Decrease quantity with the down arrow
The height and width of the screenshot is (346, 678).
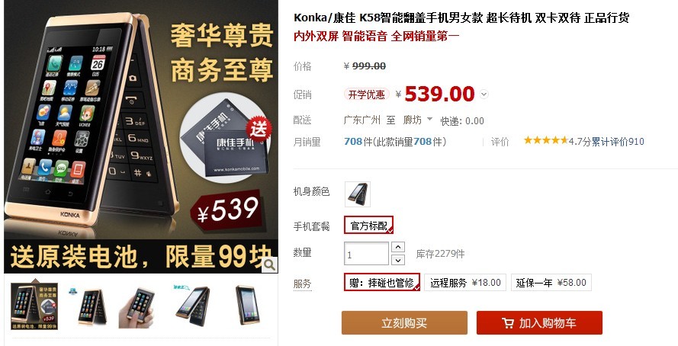pos(398,260)
